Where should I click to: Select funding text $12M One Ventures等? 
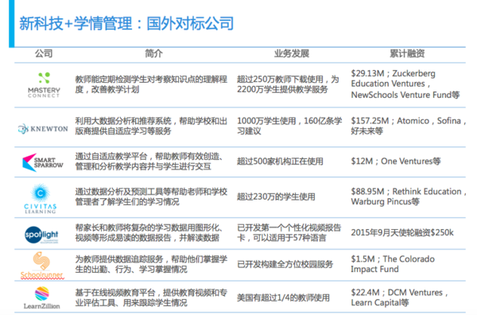396,161
